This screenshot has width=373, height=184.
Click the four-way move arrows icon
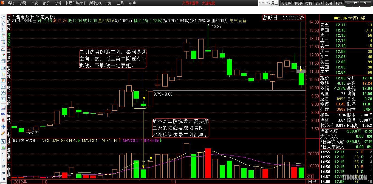pos(3,127)
